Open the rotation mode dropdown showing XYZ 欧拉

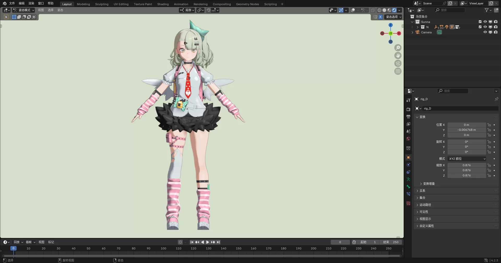click(467, 159)
